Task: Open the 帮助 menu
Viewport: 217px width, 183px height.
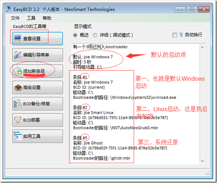Action: click(47, 18)
